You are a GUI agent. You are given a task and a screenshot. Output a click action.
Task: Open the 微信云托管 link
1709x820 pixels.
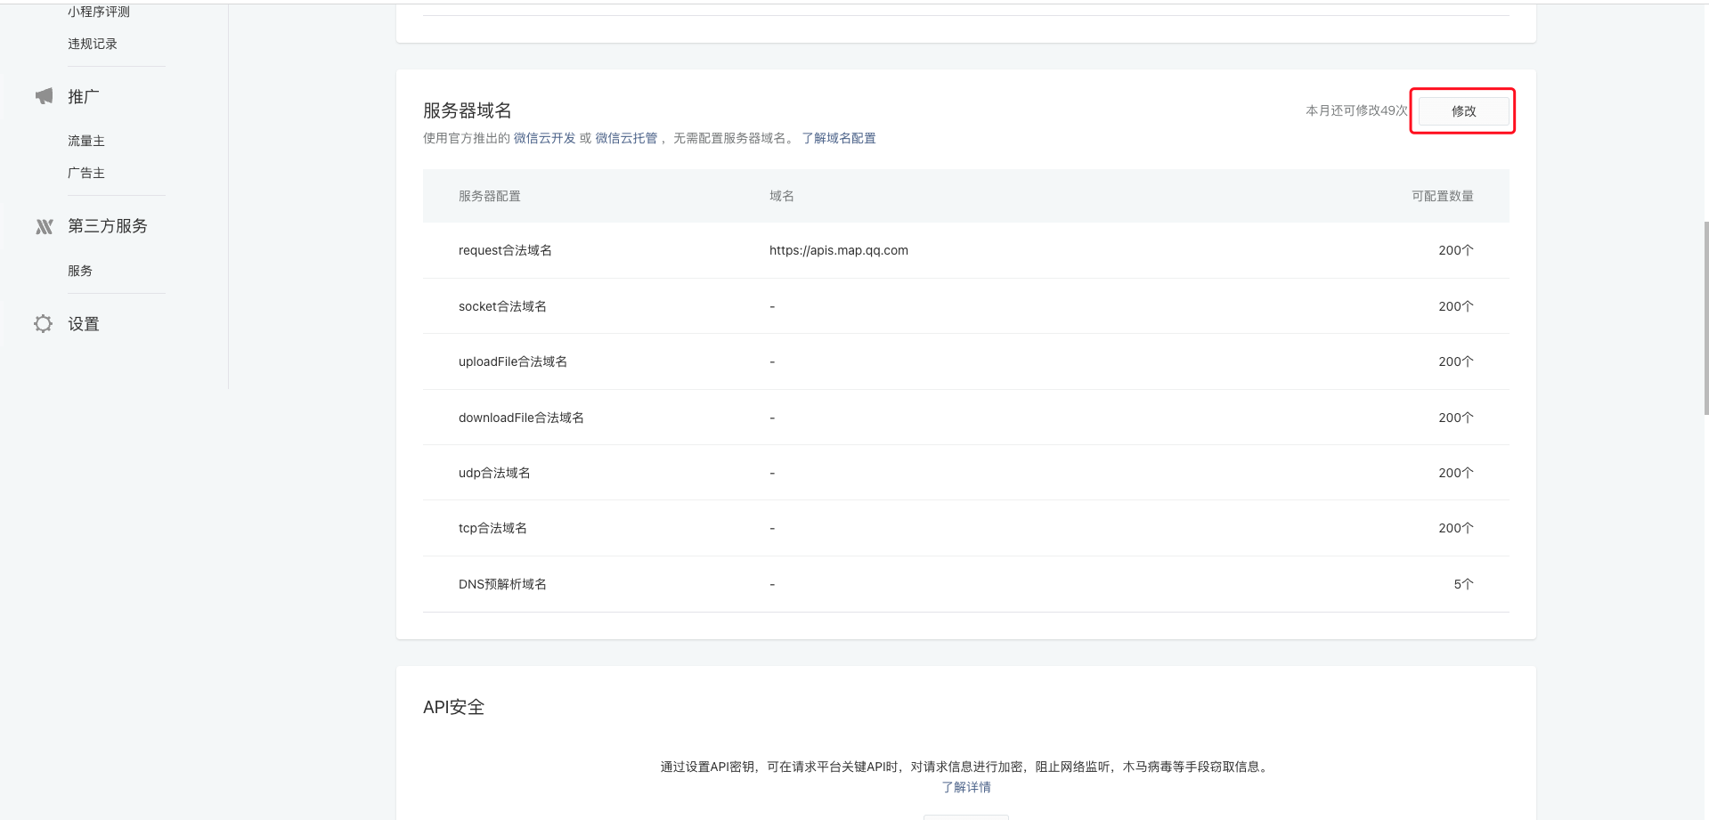tap(626, 138)
